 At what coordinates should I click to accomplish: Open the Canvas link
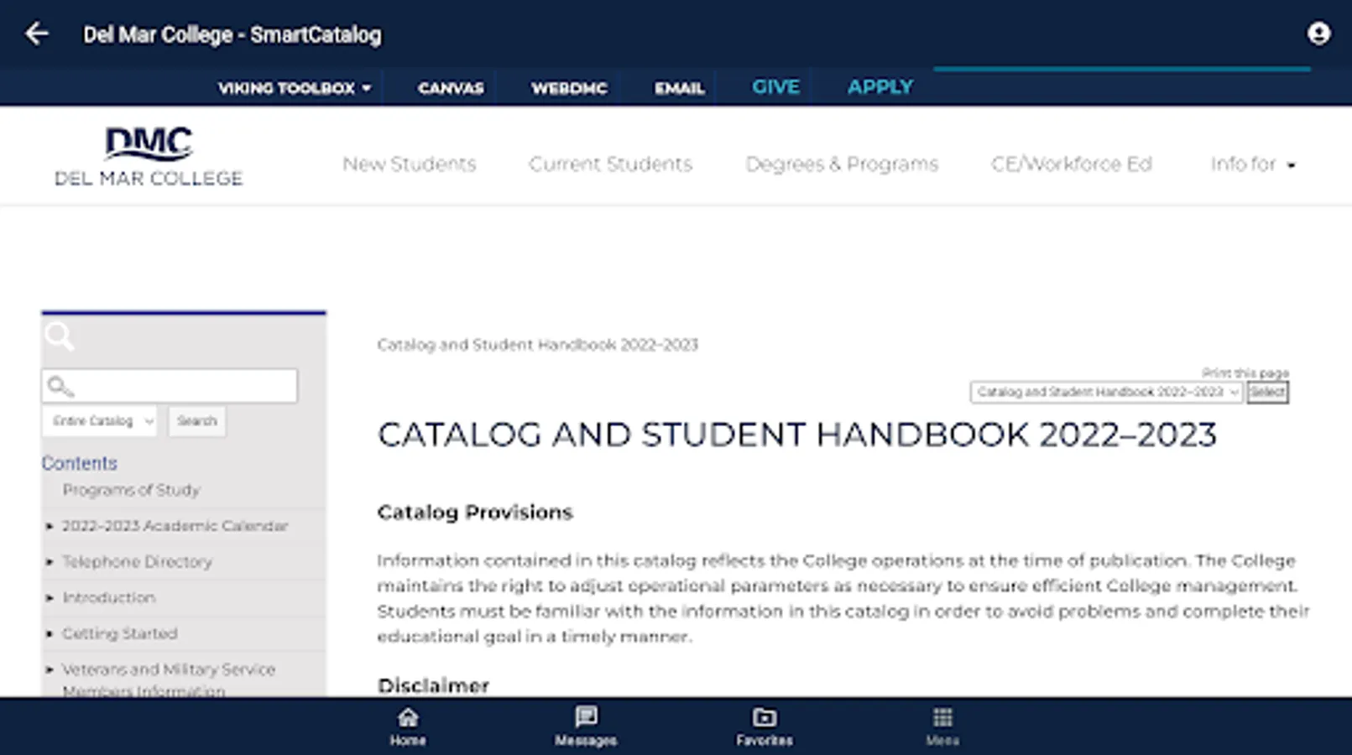click(x=451, y=88)
